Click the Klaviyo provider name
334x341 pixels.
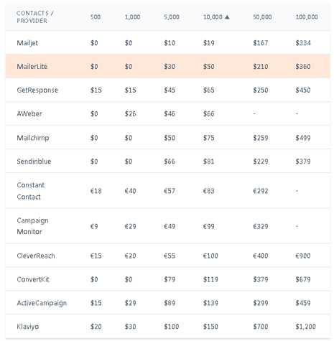28,327
